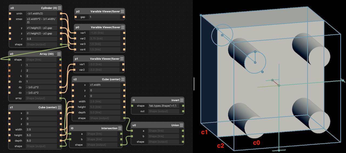346x153 pixels.
Task: Click the i0 input port b
Action: click(x=71, y=139)
